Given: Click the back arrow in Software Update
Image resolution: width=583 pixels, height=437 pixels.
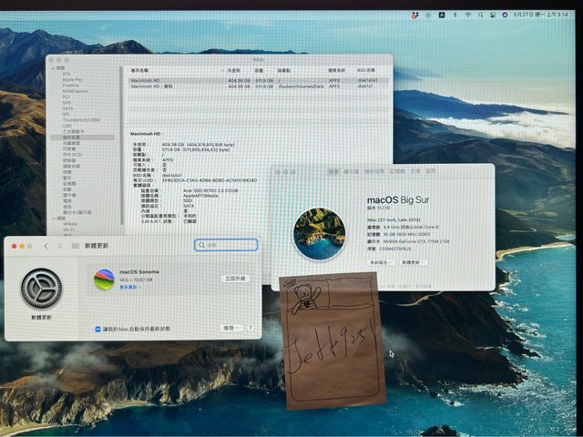Looking at the screenshot, I should pyautogui.click(x=44, y=246).
